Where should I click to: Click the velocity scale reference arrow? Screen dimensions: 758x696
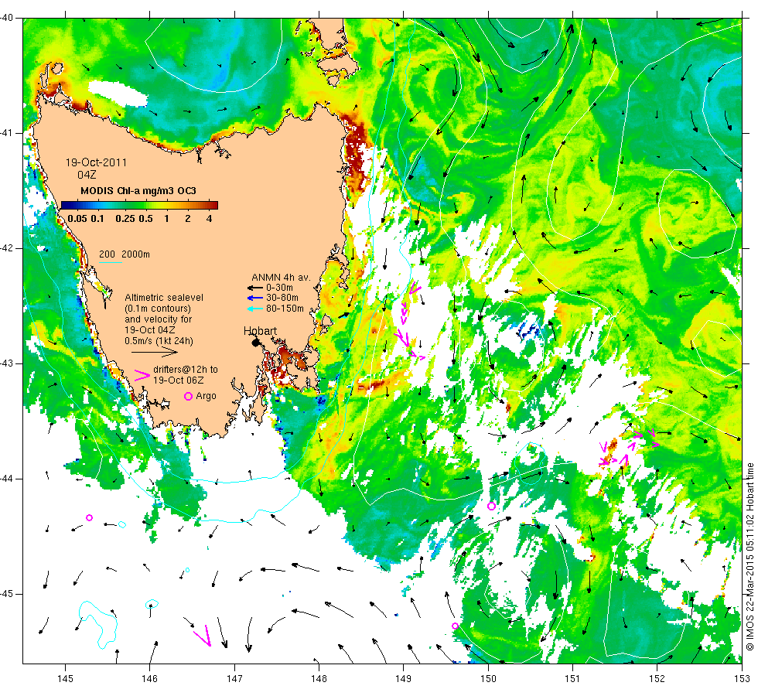point(155,353)
